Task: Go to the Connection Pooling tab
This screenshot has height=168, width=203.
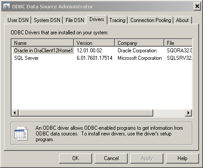Action: 151,20
